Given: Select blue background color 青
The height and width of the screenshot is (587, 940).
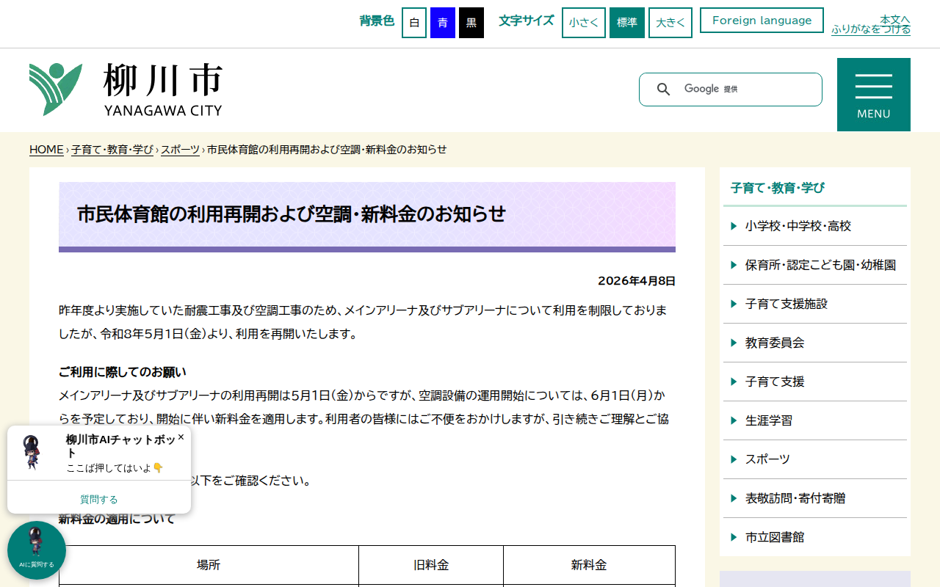Looking at the screenshot, I should point(443,23).
